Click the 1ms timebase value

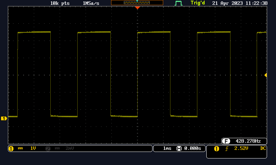pyautogui.click(x=167, y=148)
